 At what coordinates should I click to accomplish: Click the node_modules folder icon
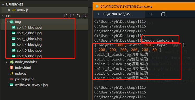(x=11, y=62)
